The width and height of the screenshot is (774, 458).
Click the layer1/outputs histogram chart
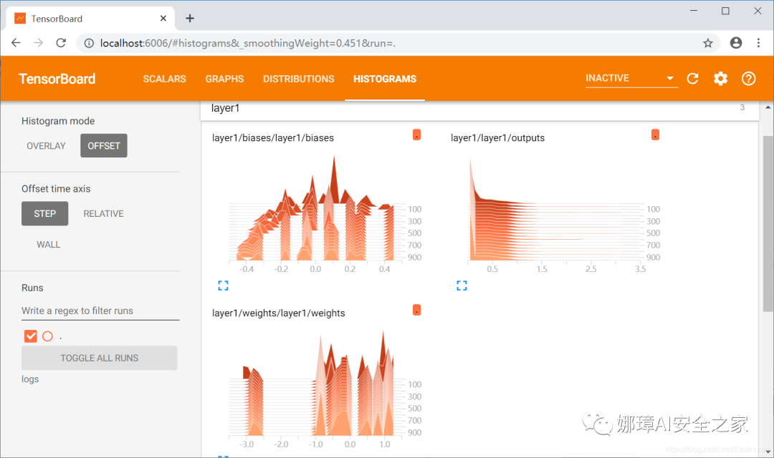pyautogui.click(x=555, y=212)
